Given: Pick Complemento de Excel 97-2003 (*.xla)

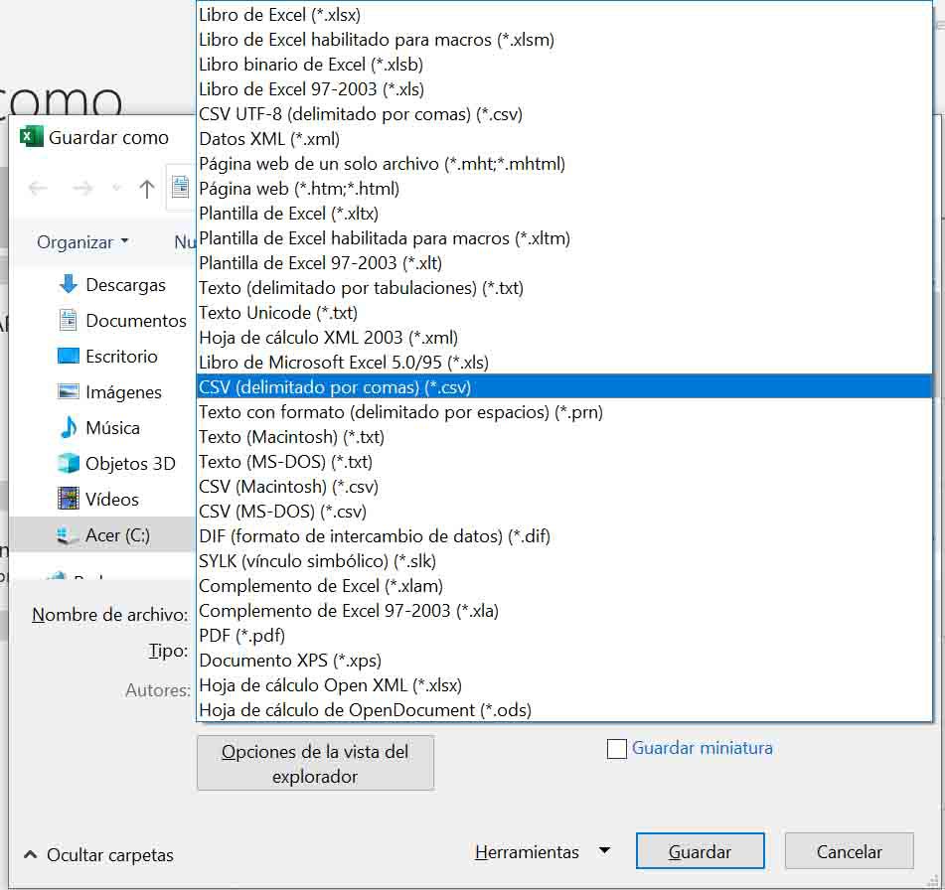Looking at the screenshot, I should tap(564, 611).
